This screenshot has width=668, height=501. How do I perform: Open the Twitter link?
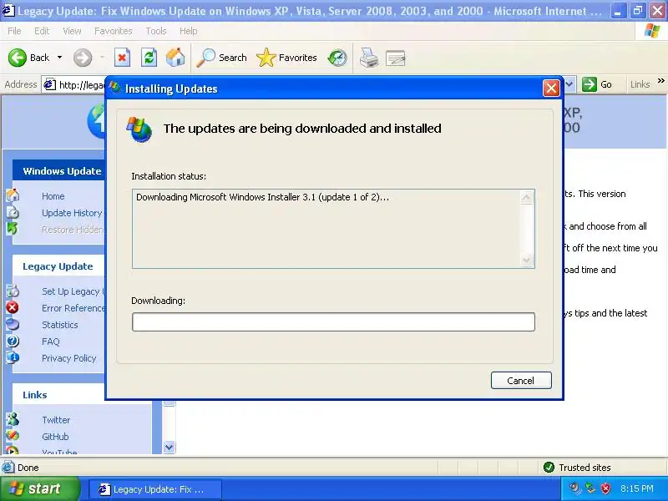pyautogui.click(x=56, y=420)
